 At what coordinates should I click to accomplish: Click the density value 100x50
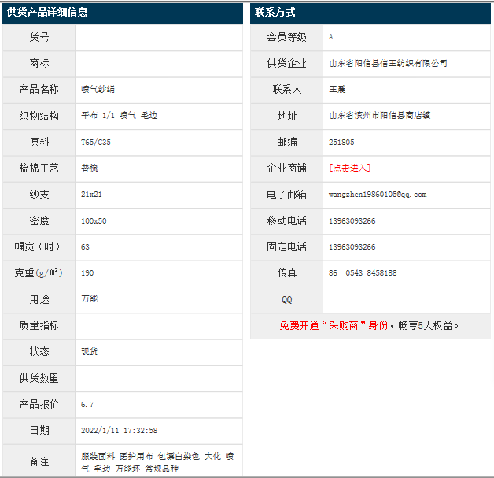pos(94,220)
